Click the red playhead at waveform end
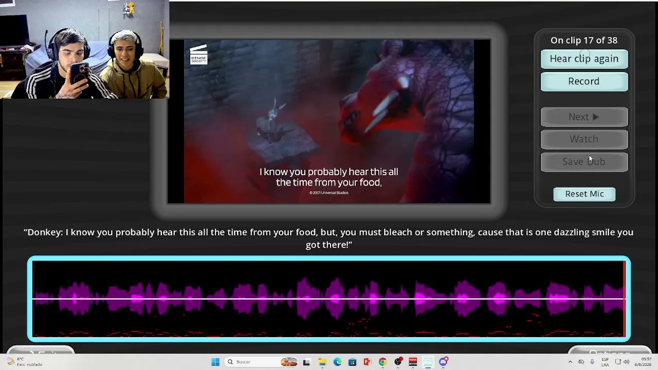The height and width of the screenshot is (370, 658). coord(625,299)
